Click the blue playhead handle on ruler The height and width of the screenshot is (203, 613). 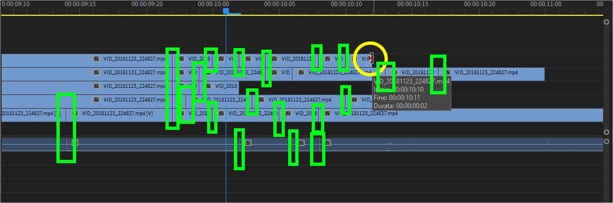tap(226, 11)
